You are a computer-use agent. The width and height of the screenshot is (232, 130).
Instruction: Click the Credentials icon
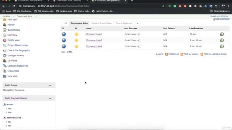pyautogui.click(x=5, y=71)
